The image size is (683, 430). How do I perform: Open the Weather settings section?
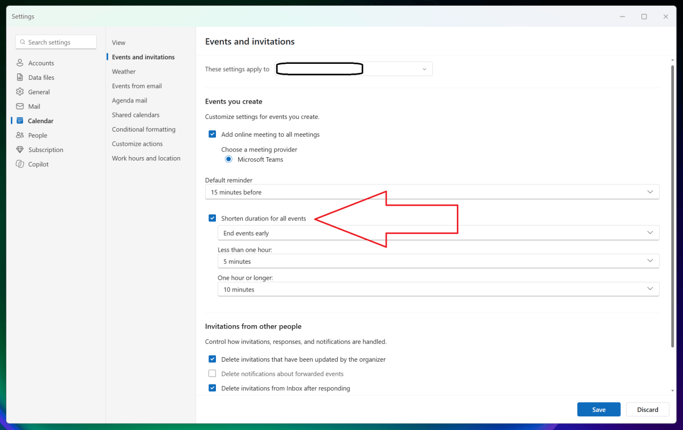[124, 71]
